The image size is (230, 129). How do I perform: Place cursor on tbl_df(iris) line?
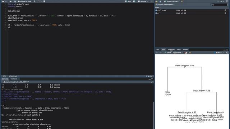click(14, 11)
